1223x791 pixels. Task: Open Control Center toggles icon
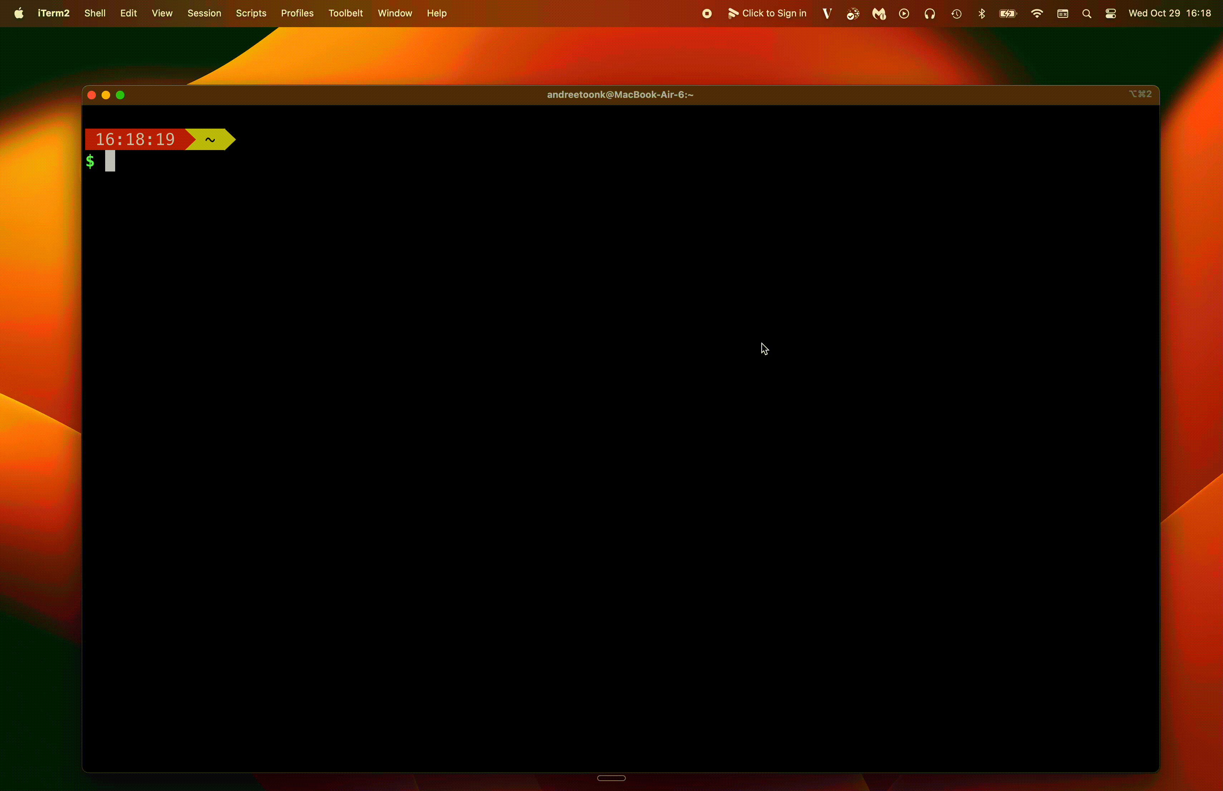point(1110,13)
